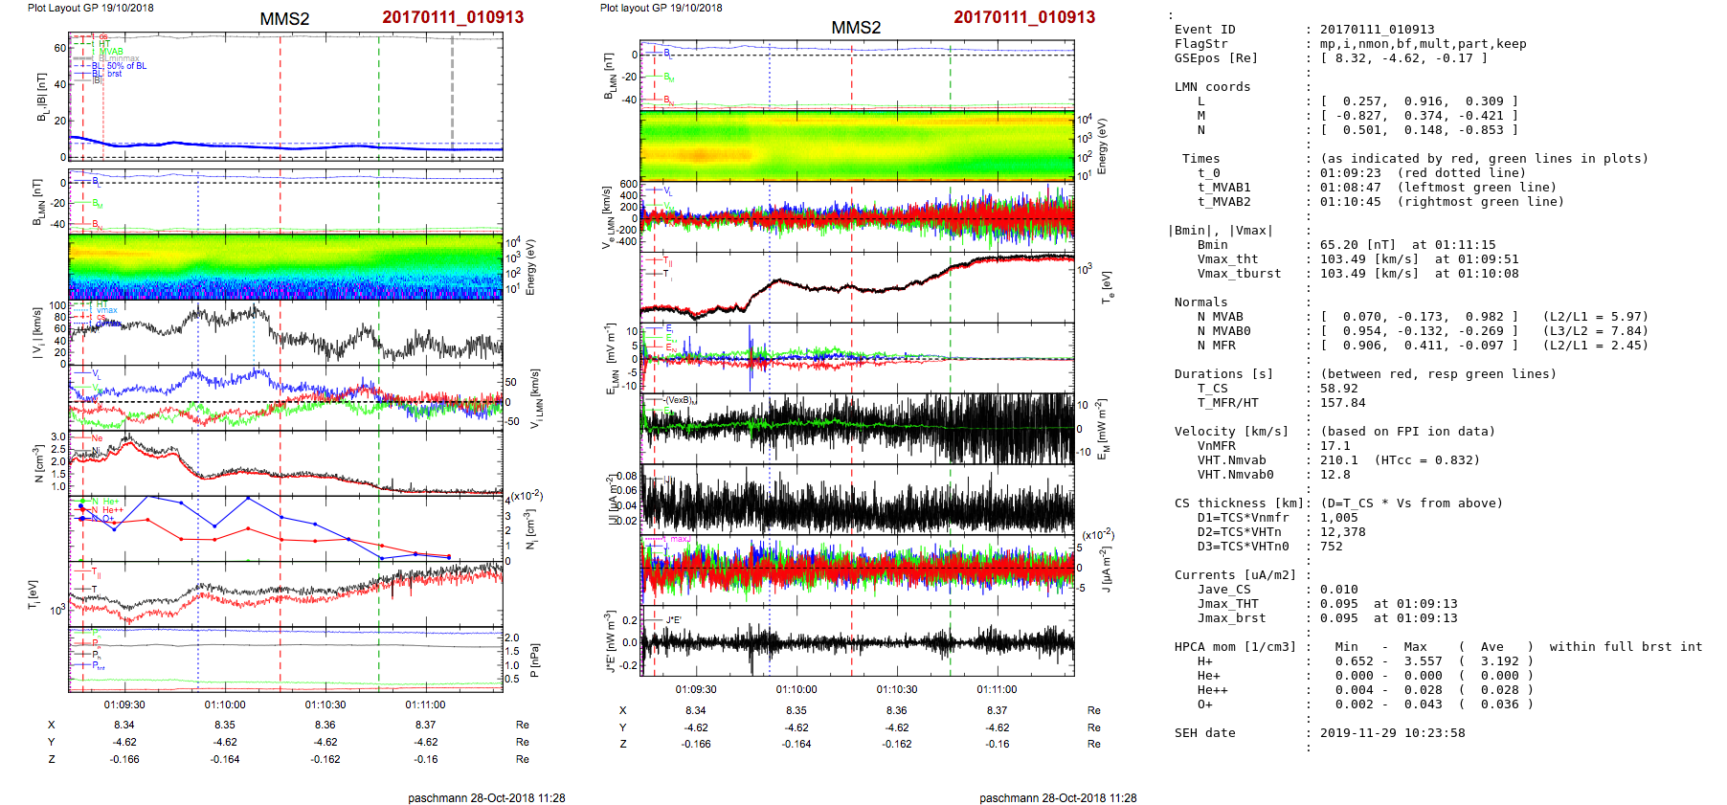Click the ion energy spectrogram in left plot
Screen dimensions: 1727x805
(285, 267)
